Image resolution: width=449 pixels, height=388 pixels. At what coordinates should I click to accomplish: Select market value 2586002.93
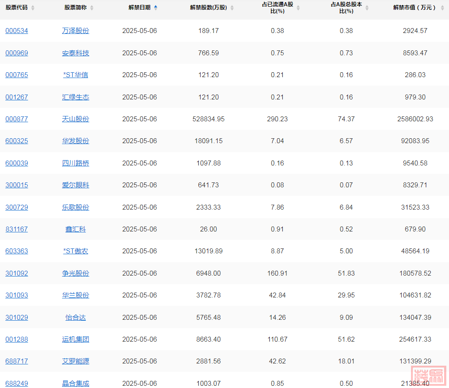click(415, 119)
